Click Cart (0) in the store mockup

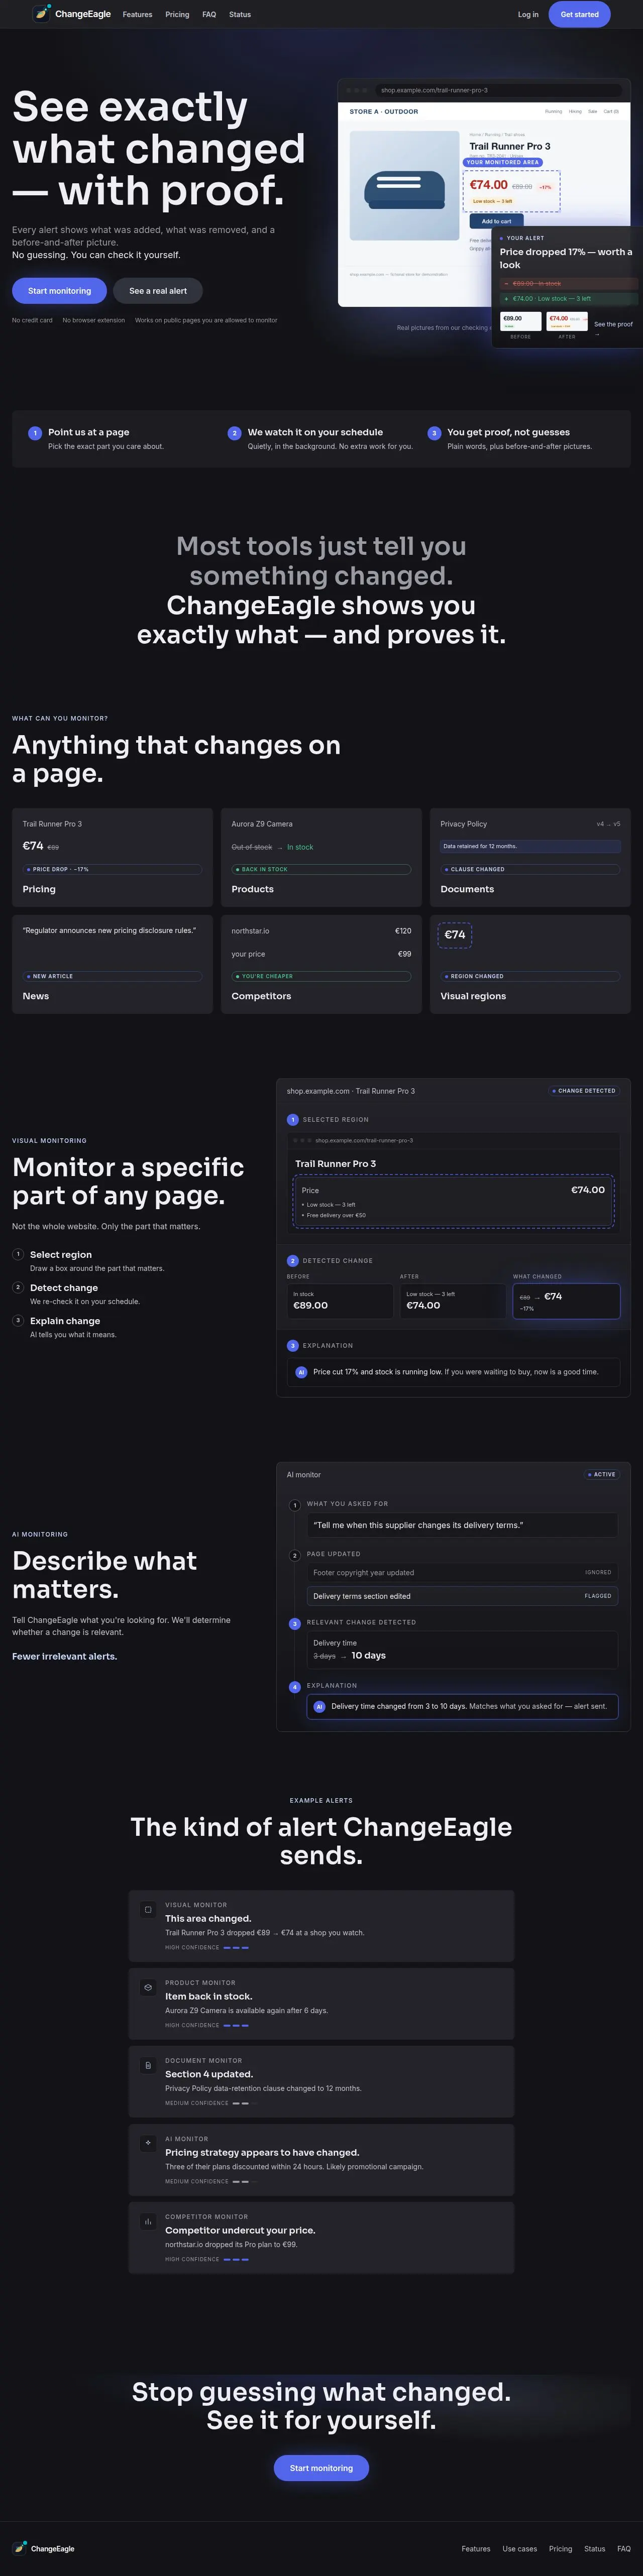click(611, 112)
